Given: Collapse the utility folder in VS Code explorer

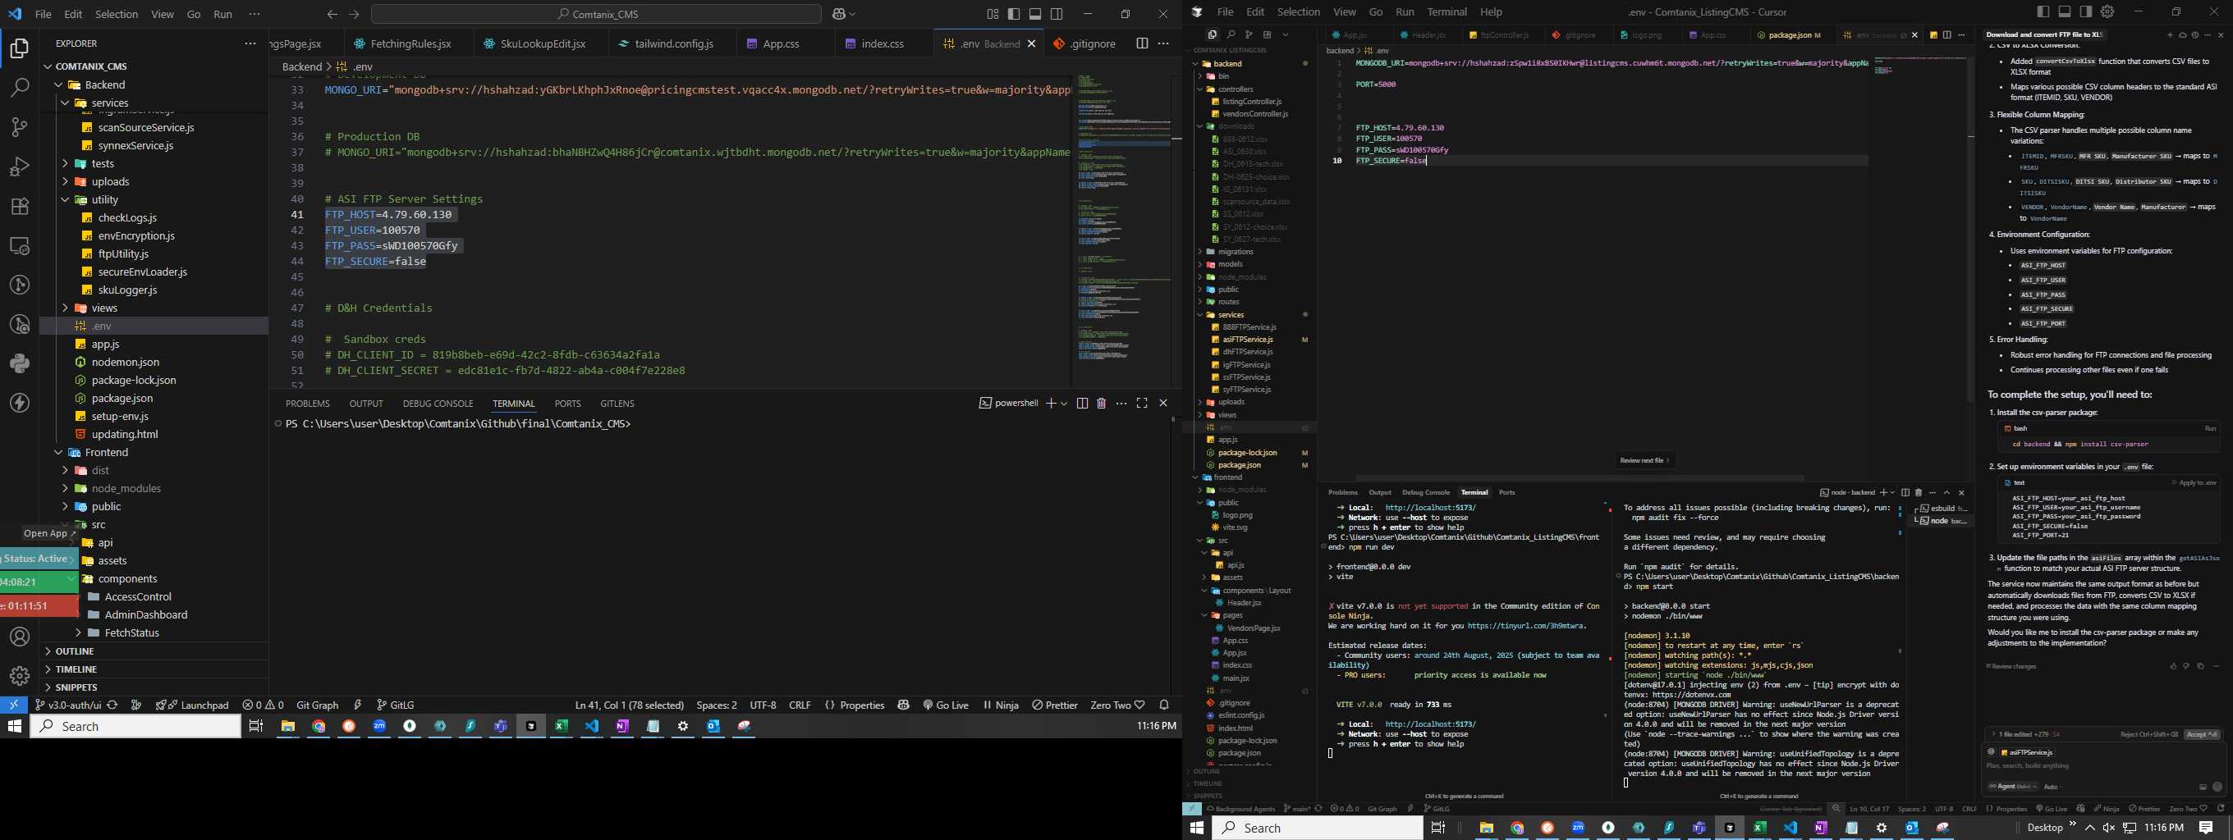Looking at the screenshot, I should point(65,200).
